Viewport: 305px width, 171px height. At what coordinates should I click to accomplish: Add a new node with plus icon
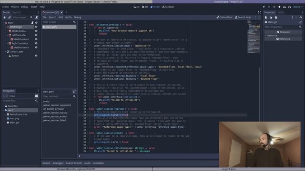tap(4, 18)
